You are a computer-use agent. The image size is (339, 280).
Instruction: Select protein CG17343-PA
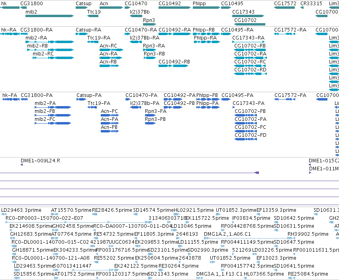tap(234, 107)
